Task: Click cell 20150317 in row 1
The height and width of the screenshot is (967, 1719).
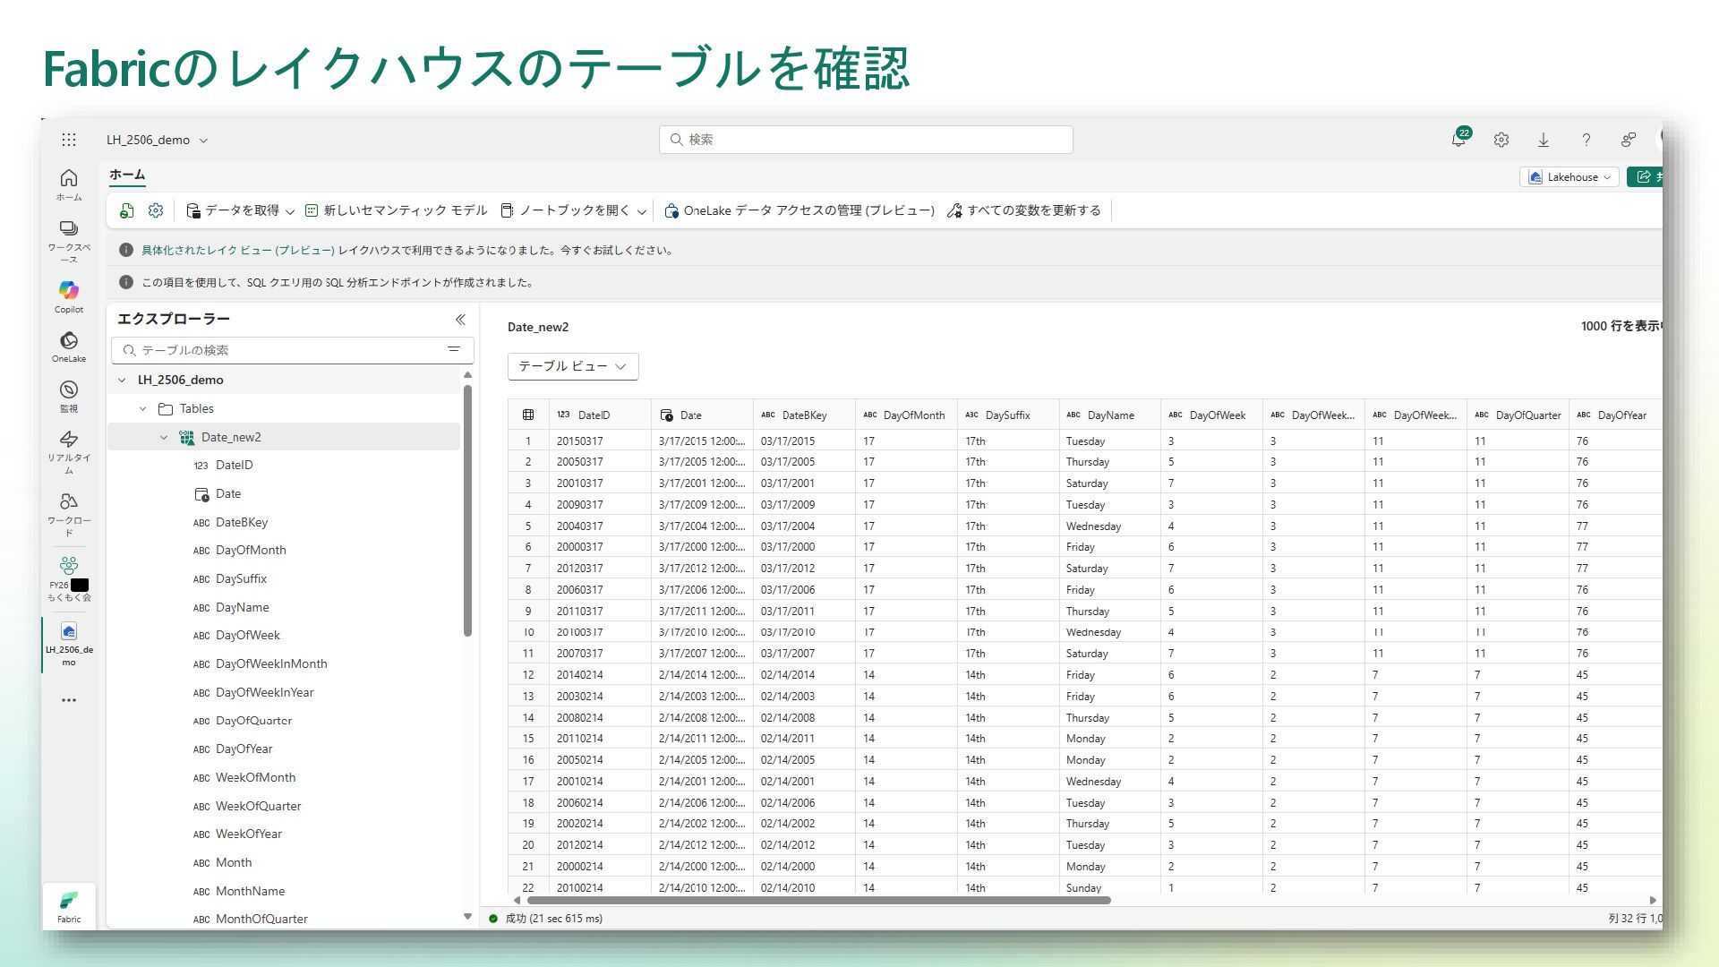Action: click(x=600, y=441)
